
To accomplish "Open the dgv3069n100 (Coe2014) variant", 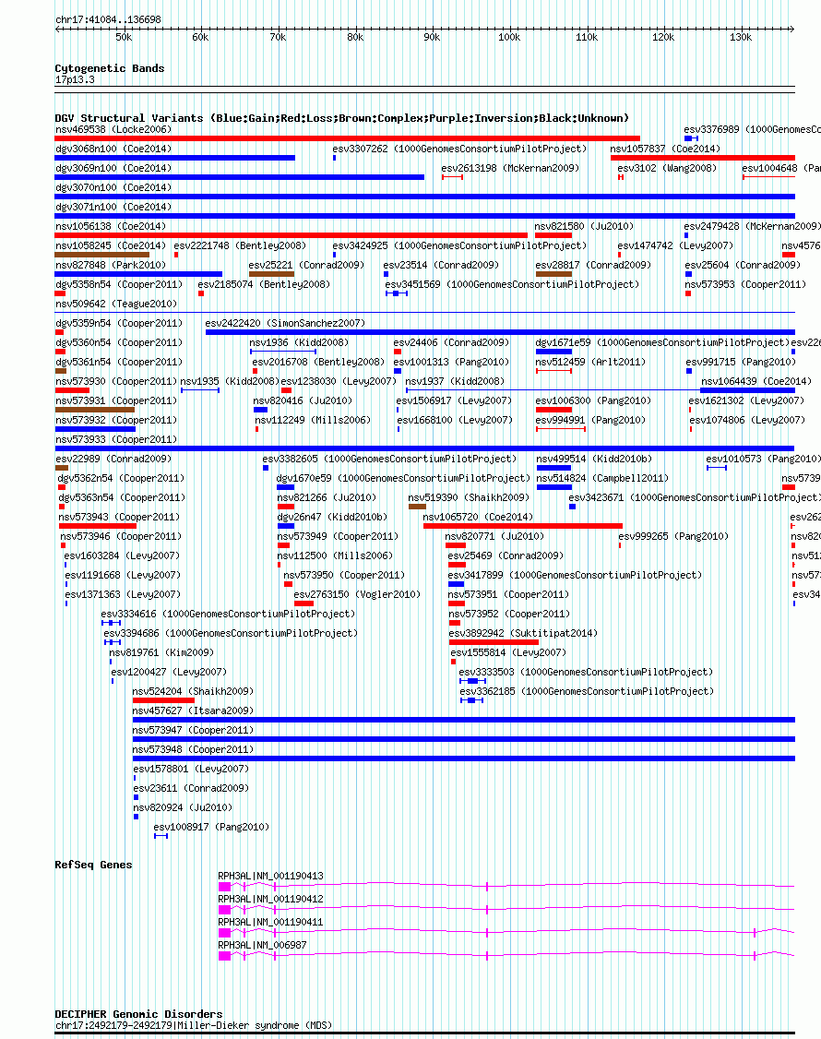I will pos(239,177).
